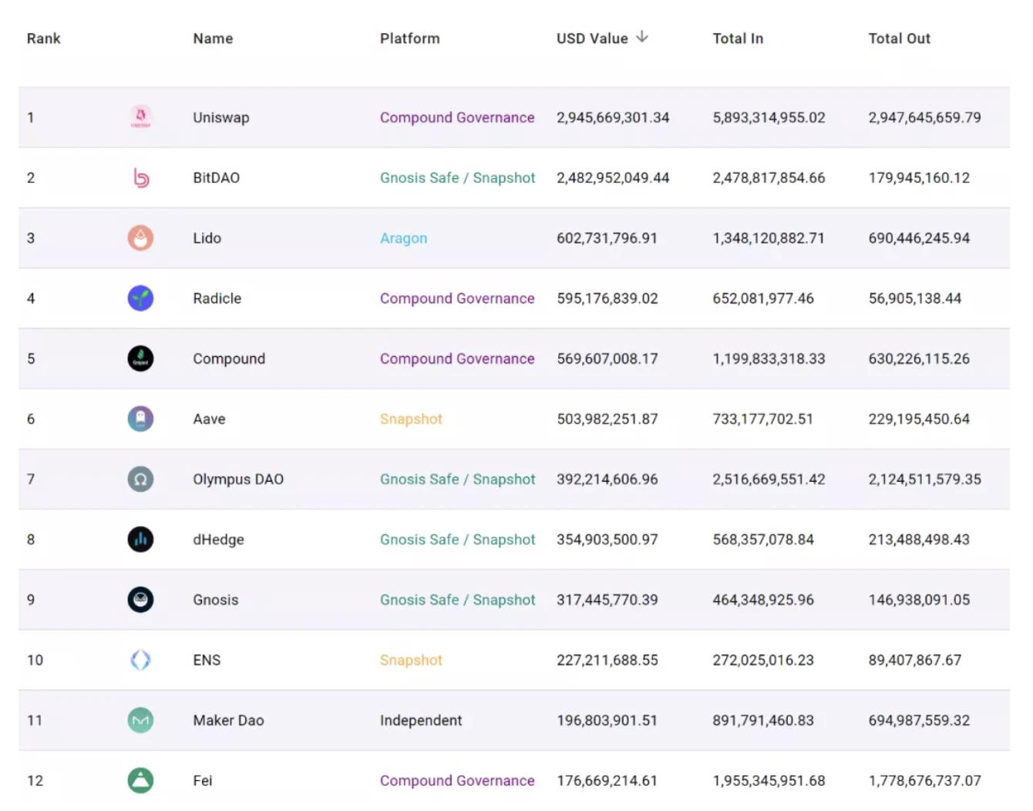Open Gnosis Safe / Snapshot link for BitDAO

coord(457,178)
